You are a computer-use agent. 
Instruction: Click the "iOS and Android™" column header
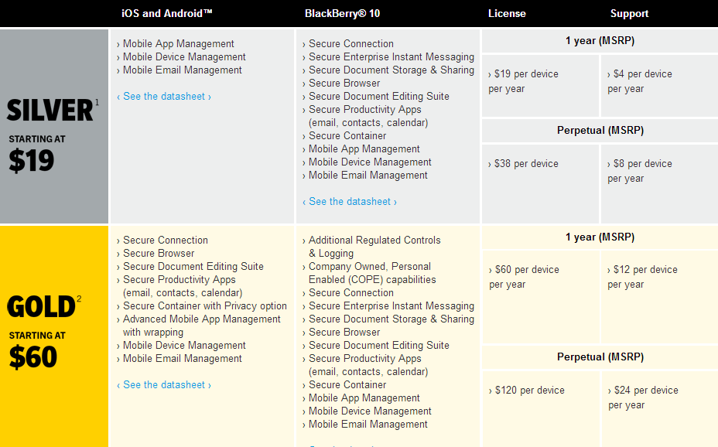167,14
